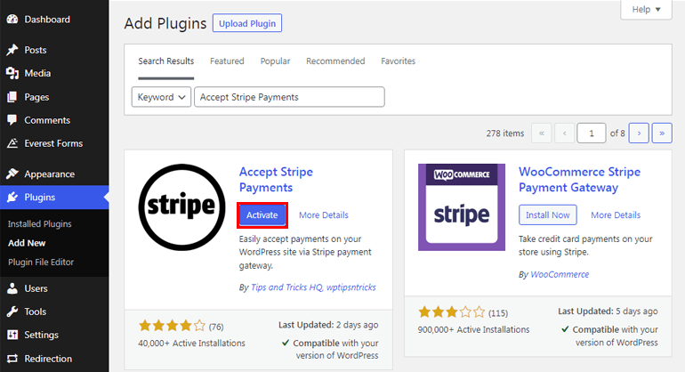The image size is (685, 372).
Task: Switch to the Search Results tab
Action: pos(166,61)
